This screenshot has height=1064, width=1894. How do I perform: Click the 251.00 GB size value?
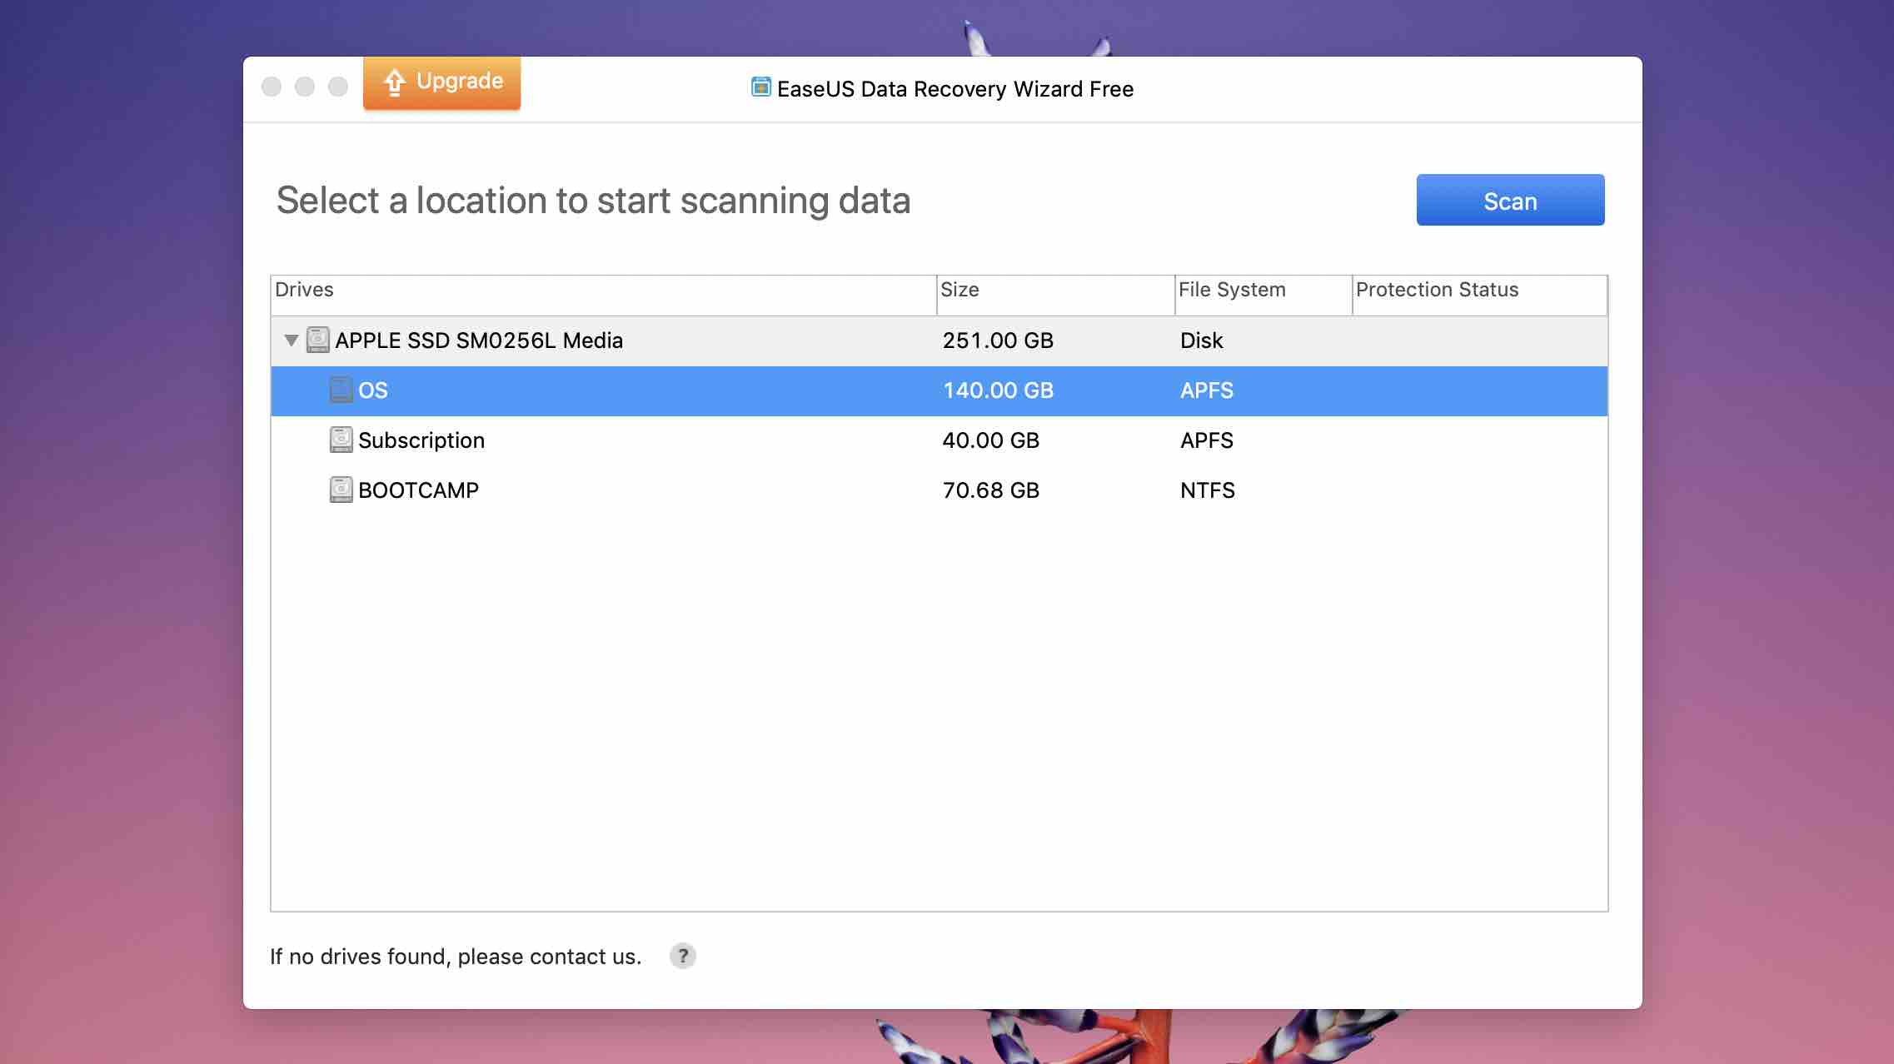point(998,341)
